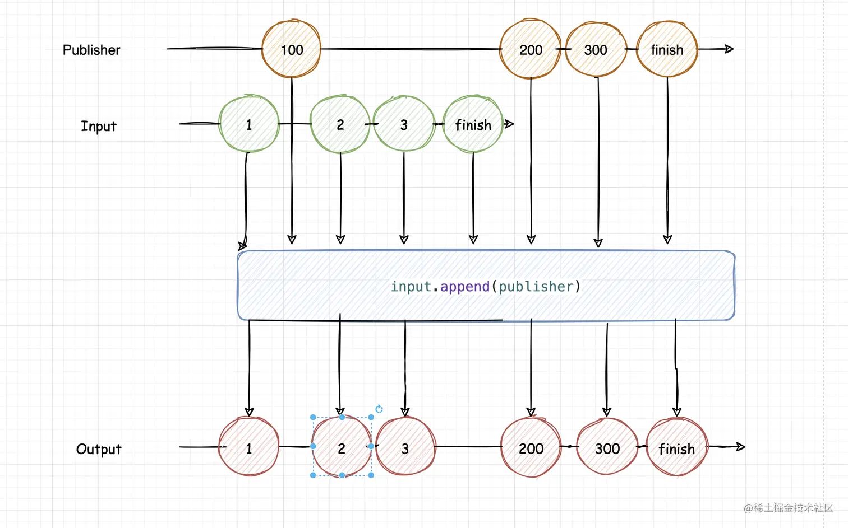Select the red finish circle in Output row
The width and height of the screenshot is (848, 528).
click(677, 447)
